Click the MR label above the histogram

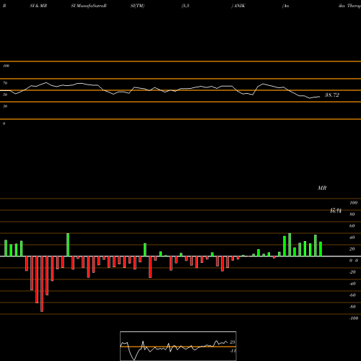click(x=322, y=188)
